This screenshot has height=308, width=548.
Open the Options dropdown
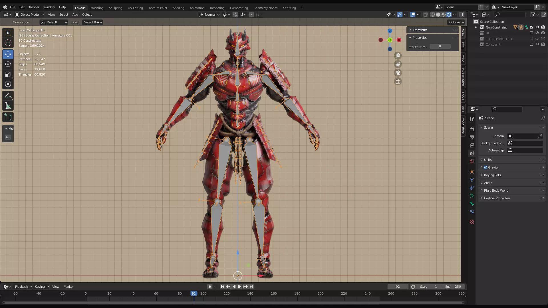(x=456, y=22)
